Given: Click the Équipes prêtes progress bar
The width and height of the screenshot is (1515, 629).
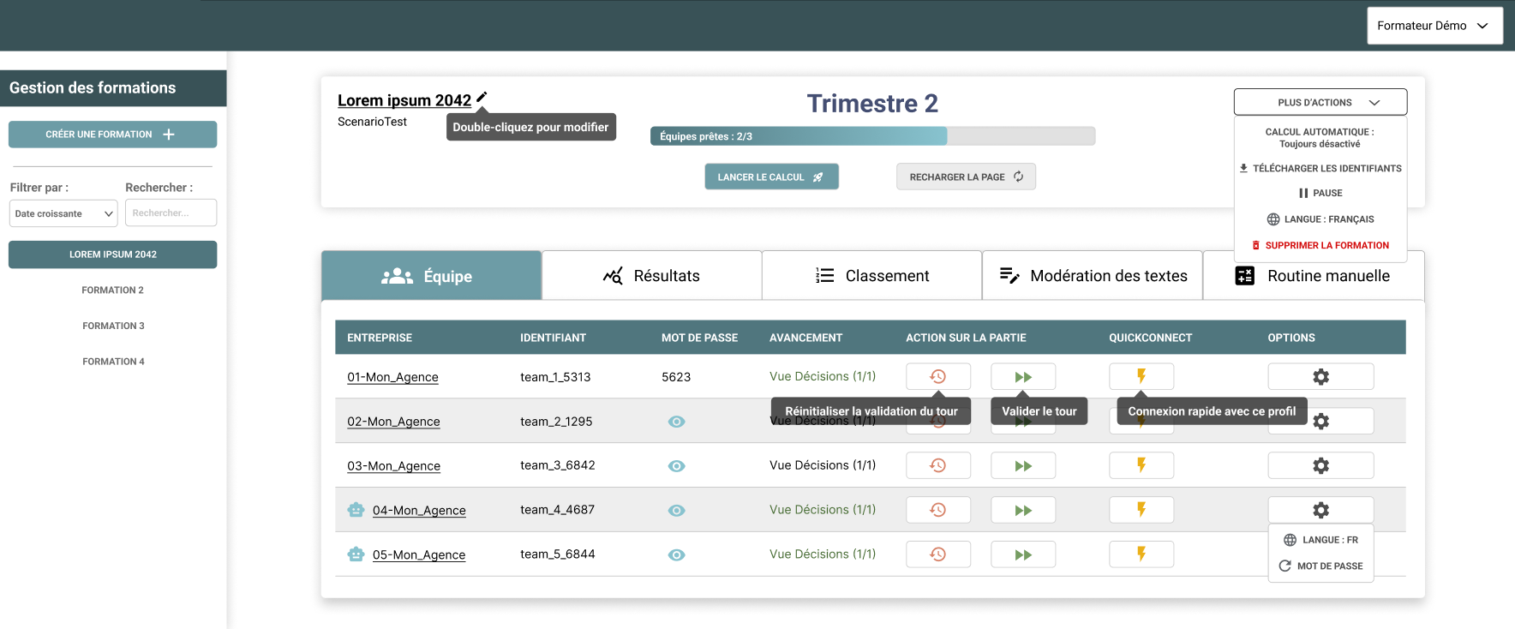Looking at the screenshot, I should (x=872, y=136).
